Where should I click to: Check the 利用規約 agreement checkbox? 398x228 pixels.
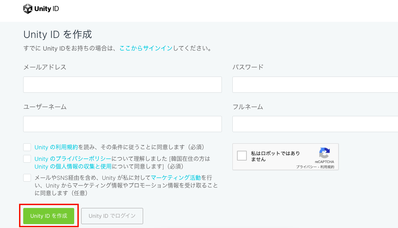[x=27, y=147]
